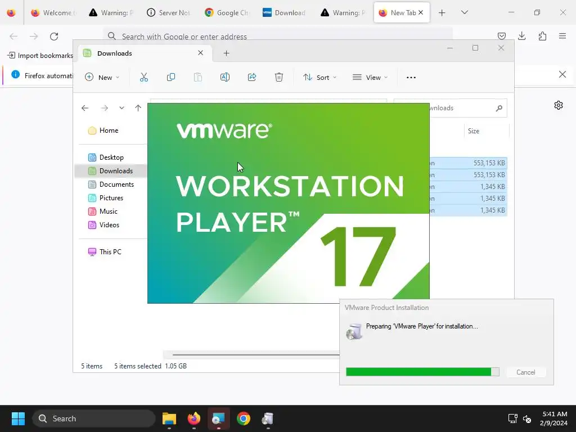Viewport: 576px width, 432px height.
Task: Select Videos in Explorer sidebar
Action: [x=109, y=225]
